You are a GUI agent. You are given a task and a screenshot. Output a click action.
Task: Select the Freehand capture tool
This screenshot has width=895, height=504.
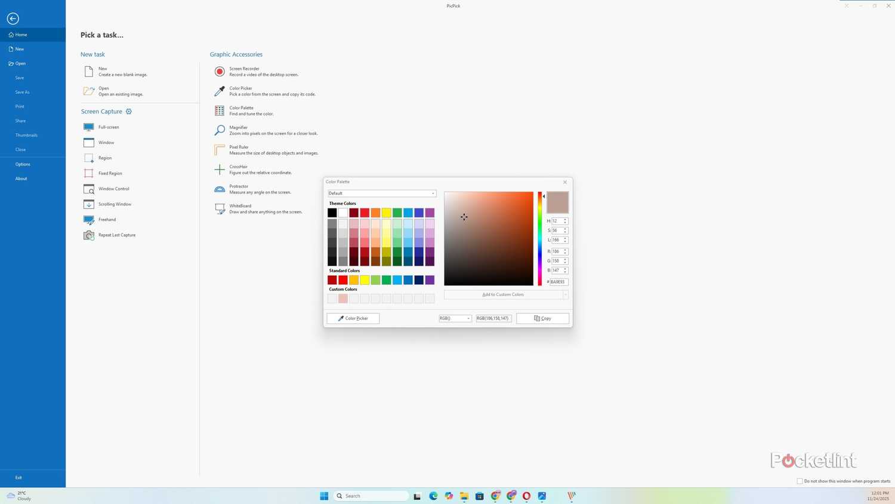coord(107,219)
